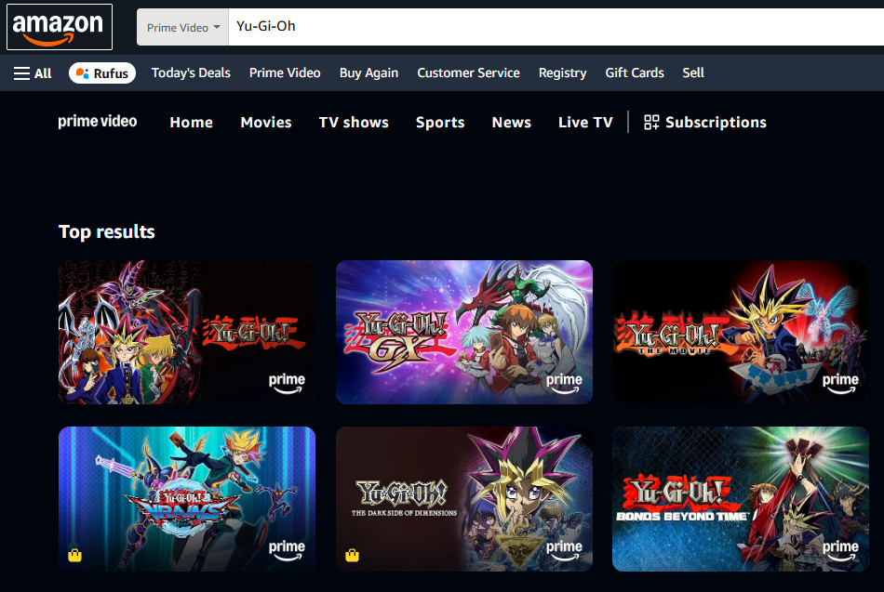
Task: Select the Movies tab
Action: pyautogui.click(x=265, y=122)
